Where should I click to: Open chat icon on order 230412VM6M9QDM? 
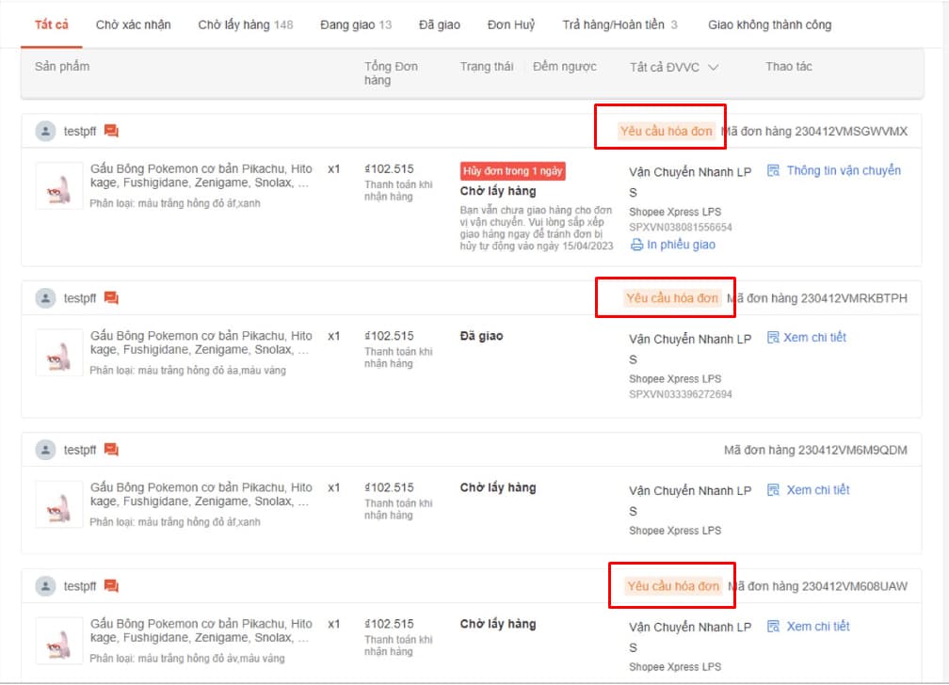tap(111, 450)
